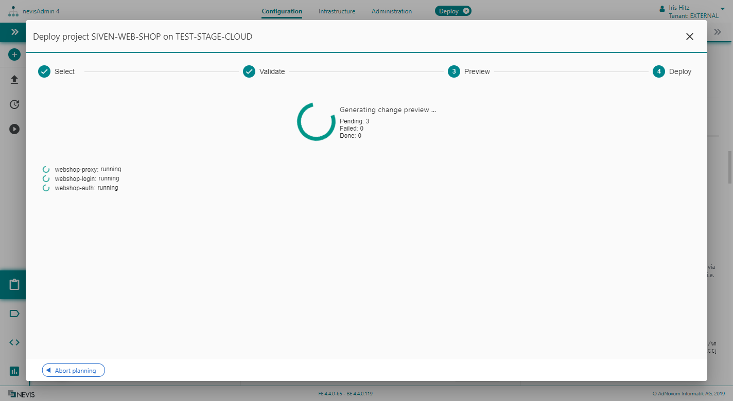Click the Abort planning button

(73, 371)
